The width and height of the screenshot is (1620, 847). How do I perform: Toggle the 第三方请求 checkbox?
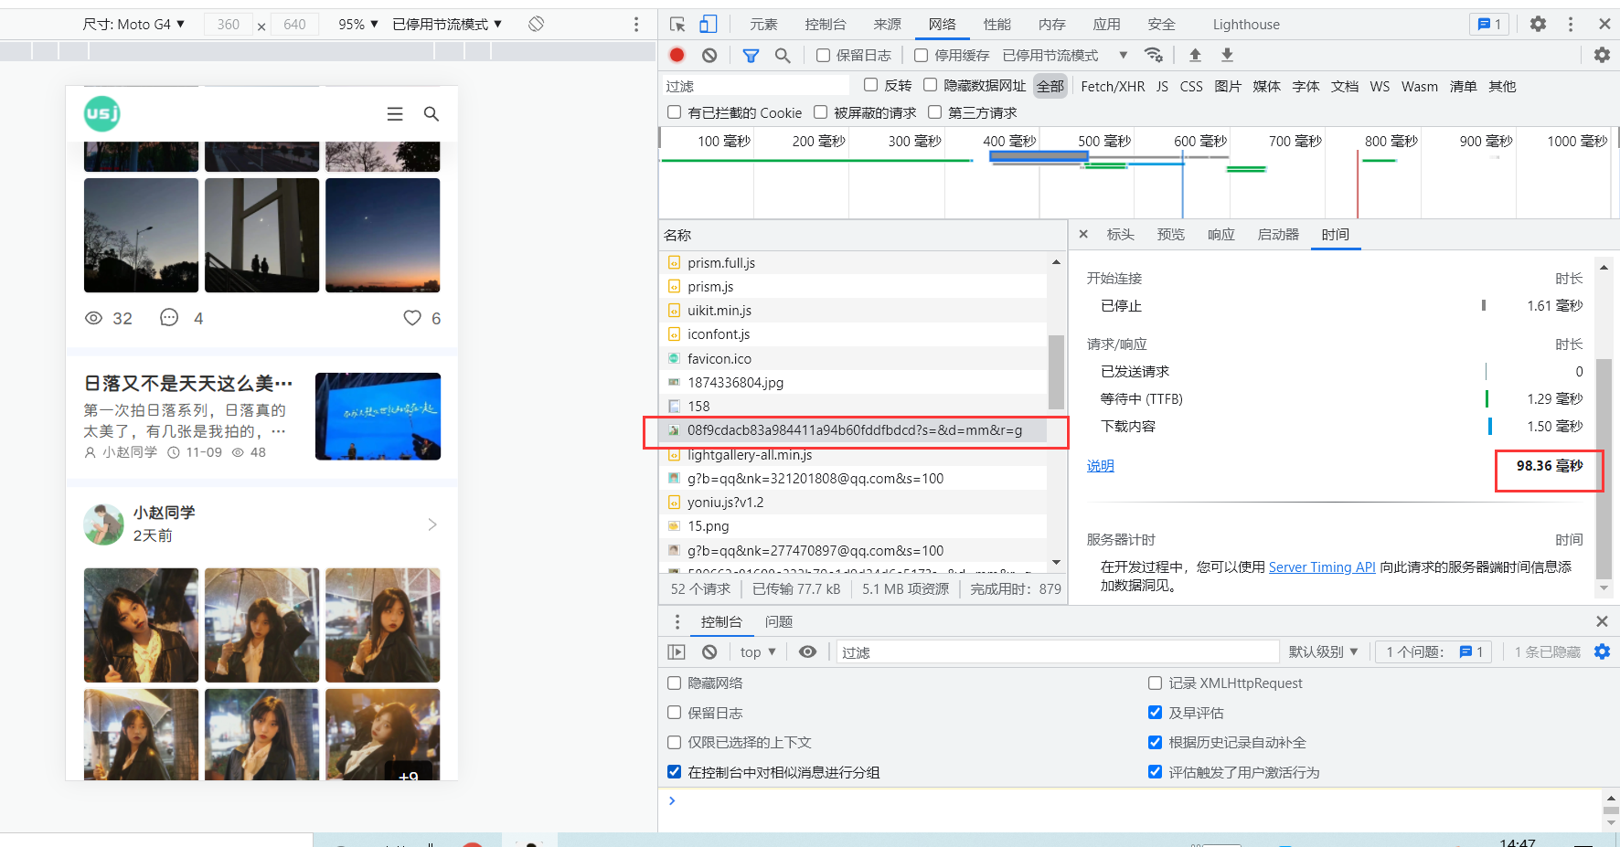coord(934,112)
